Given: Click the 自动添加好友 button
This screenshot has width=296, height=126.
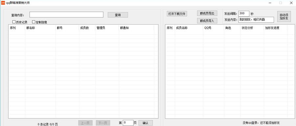Looking at the screenshot, I should (x=284, y=17).
